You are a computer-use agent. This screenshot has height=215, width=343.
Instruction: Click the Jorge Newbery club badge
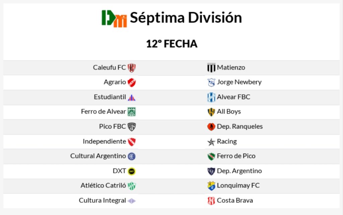pyautogui.click(x=211, y=82)
